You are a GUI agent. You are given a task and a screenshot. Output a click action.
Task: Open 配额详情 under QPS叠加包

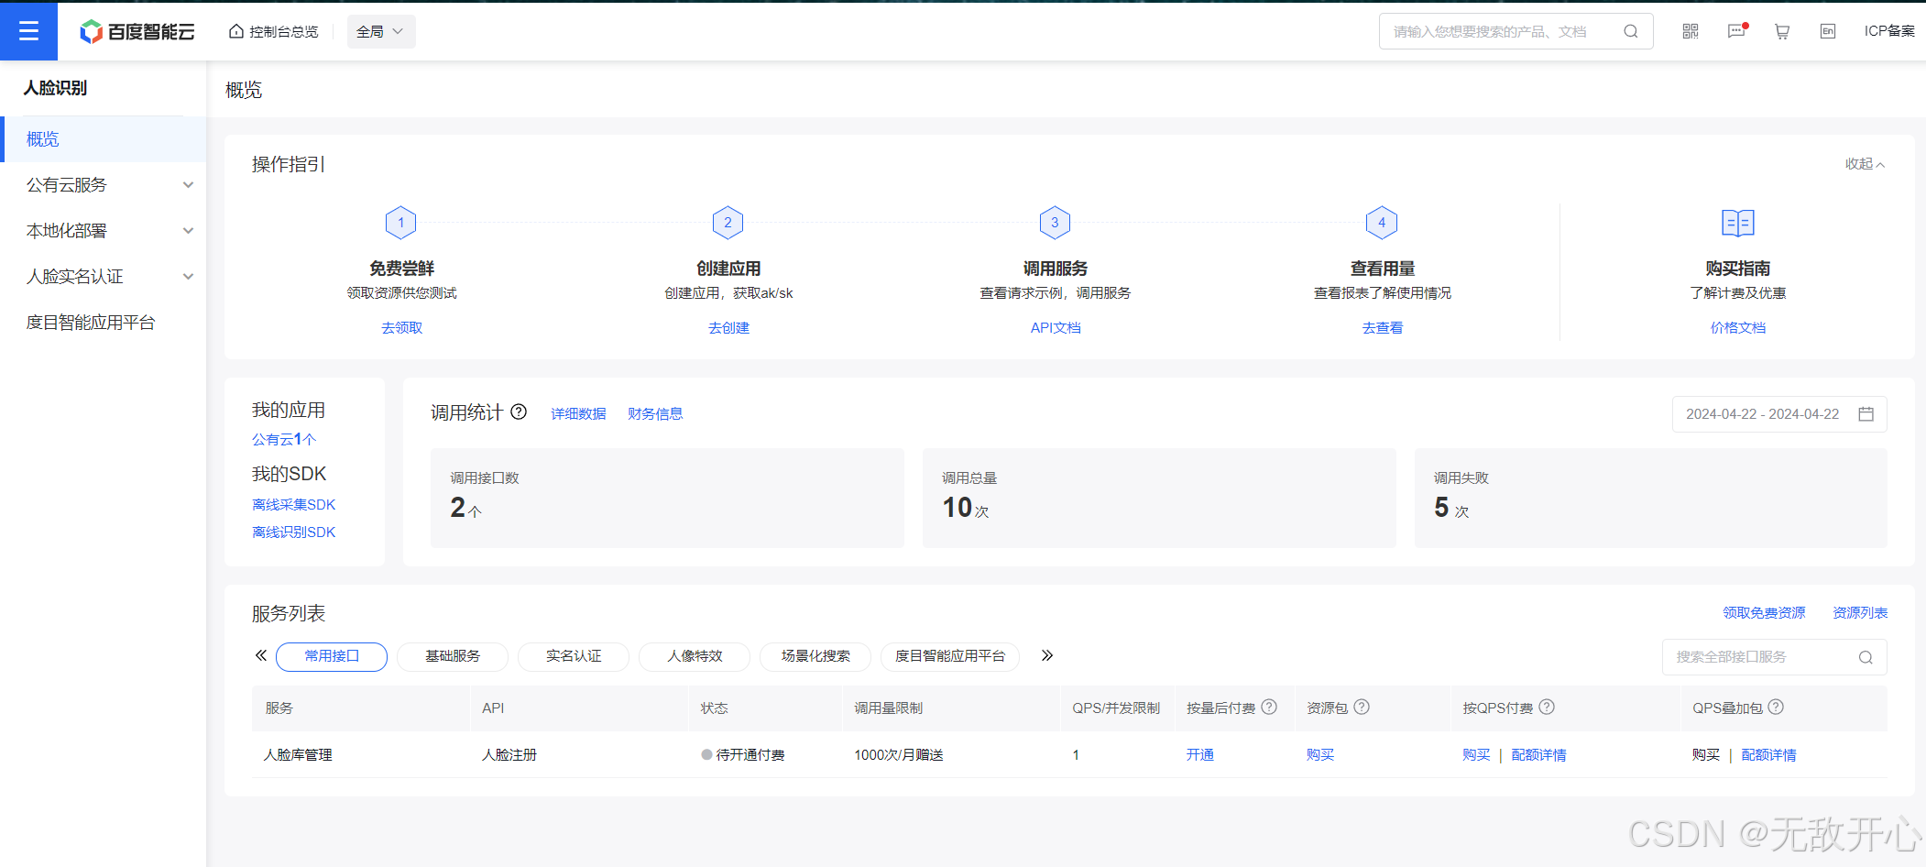1768,755
